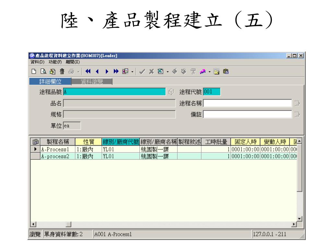Screen dimensions: 332x249
Task: Open the 離開(X) menu
Action: [73, 62]
